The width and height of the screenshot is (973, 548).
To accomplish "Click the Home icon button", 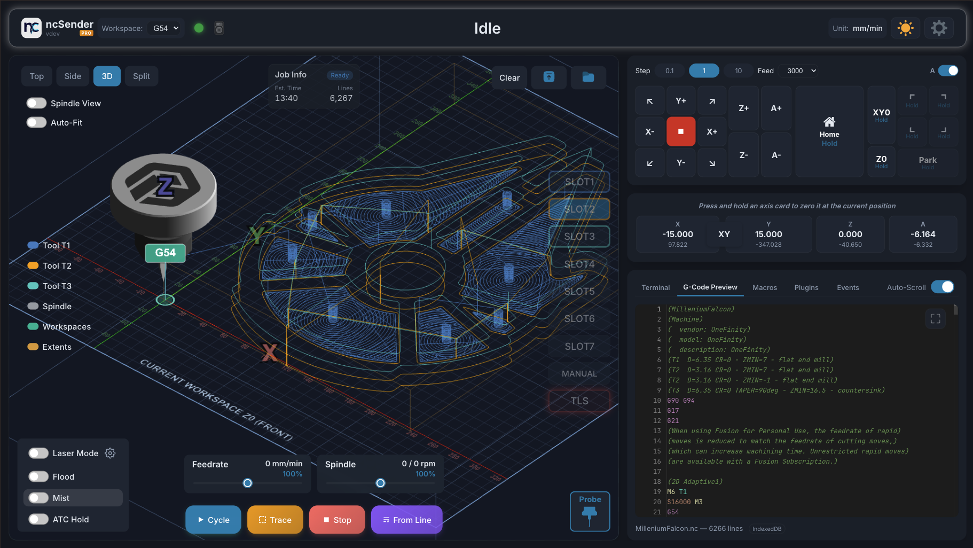I will point(829,131).
